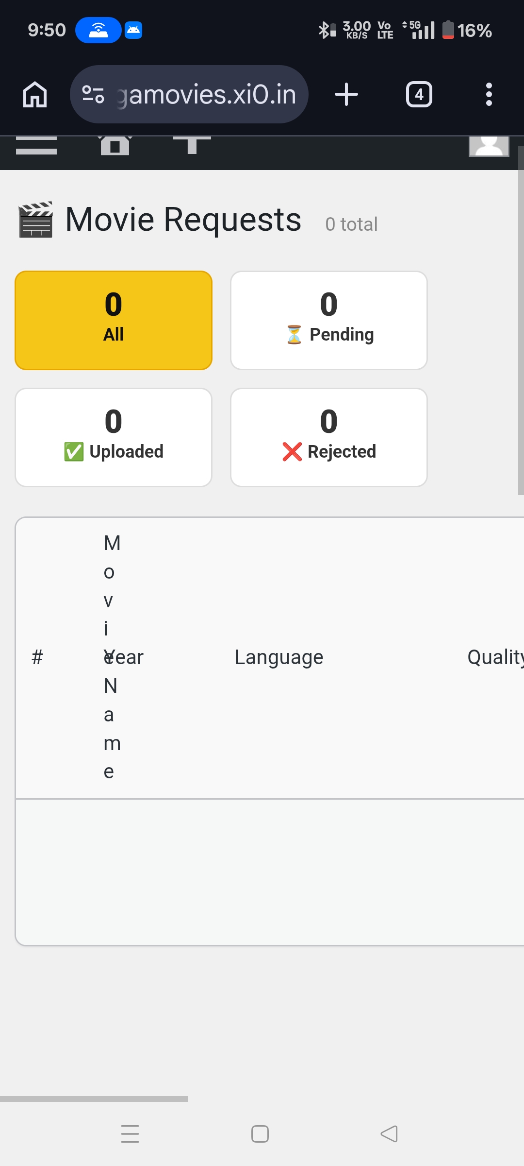The width and height of the screenshot is (524, 1166).
Task: Tap the URL address bar
Action: [x=206, y=94]
